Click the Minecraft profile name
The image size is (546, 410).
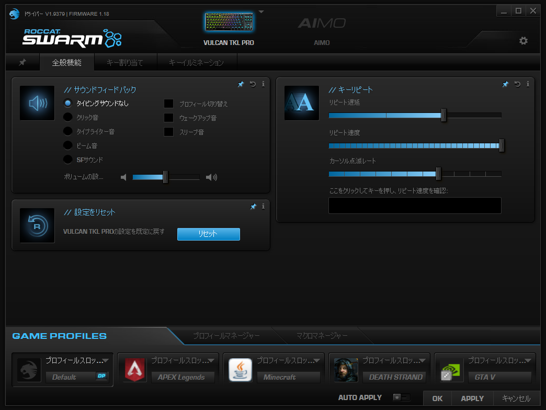(x=288, y=377)
